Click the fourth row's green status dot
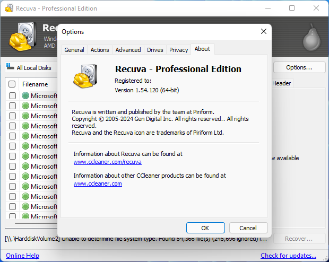 coord(25,126)
